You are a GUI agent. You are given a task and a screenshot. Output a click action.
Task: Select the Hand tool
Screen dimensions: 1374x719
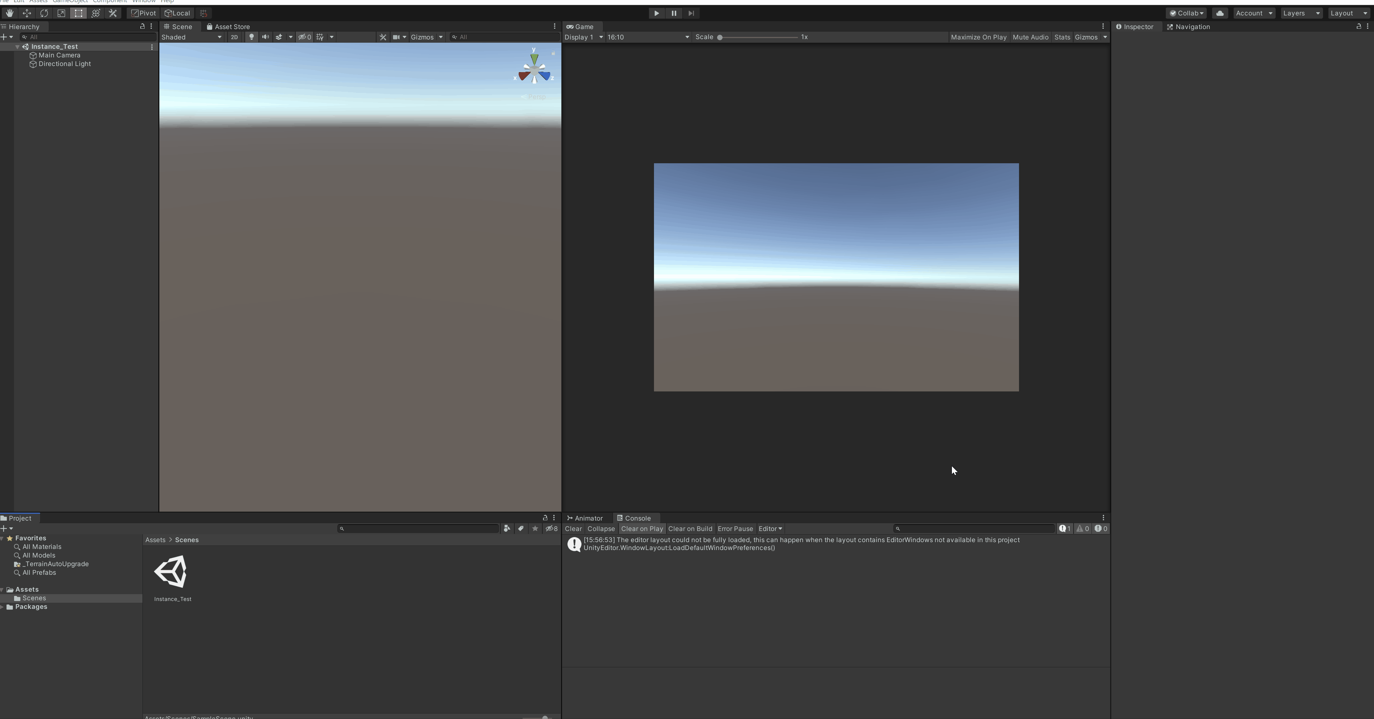point(10,13)
